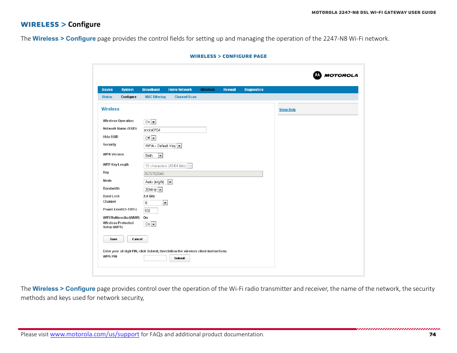457x353 pixels.
Task: Click the Motorola logo icon
Action: [317, 76]
